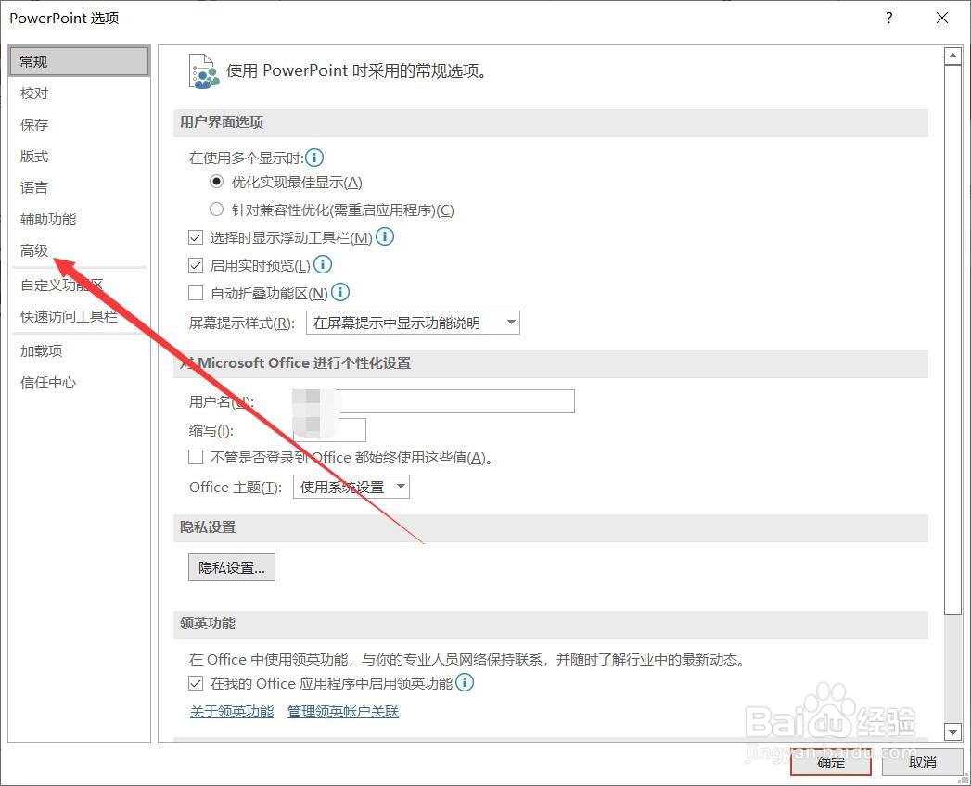The width and height of the screenshot is (971, 786).
Task: Click the 取消 button
Action: coord(922,763)
